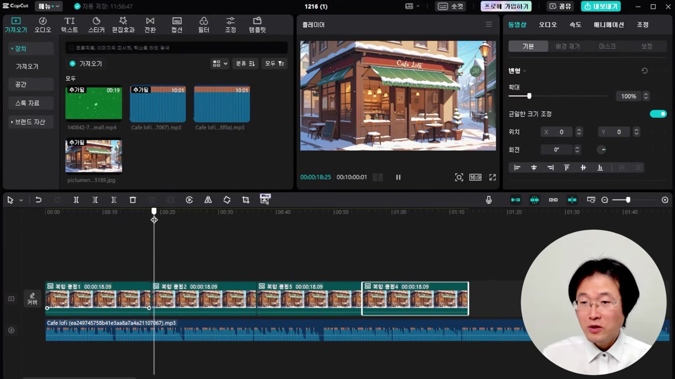675x379 pixels.
Task: Pause the player playback
Action: point(398,177)
